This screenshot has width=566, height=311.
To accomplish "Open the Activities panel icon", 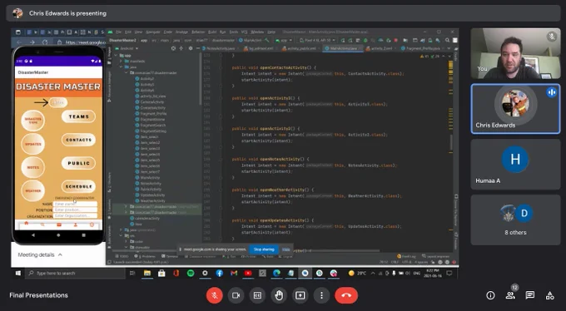I will pyautogui.click(x=549, y=295).
